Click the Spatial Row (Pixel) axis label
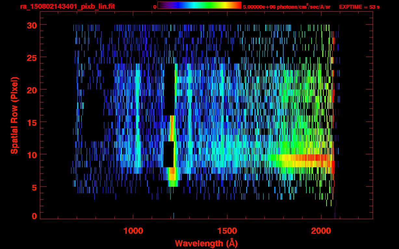 (14, 115)
